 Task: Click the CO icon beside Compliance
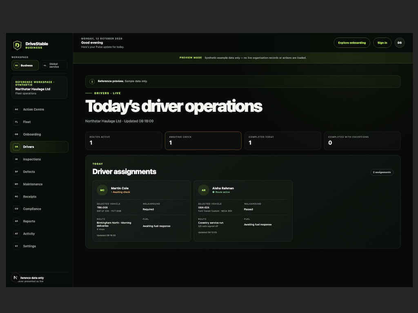(x=16, y=209)
